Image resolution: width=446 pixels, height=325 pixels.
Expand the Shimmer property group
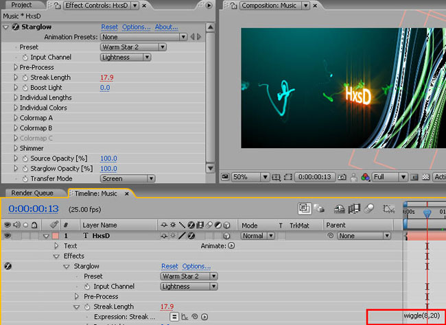click(16, 148)
